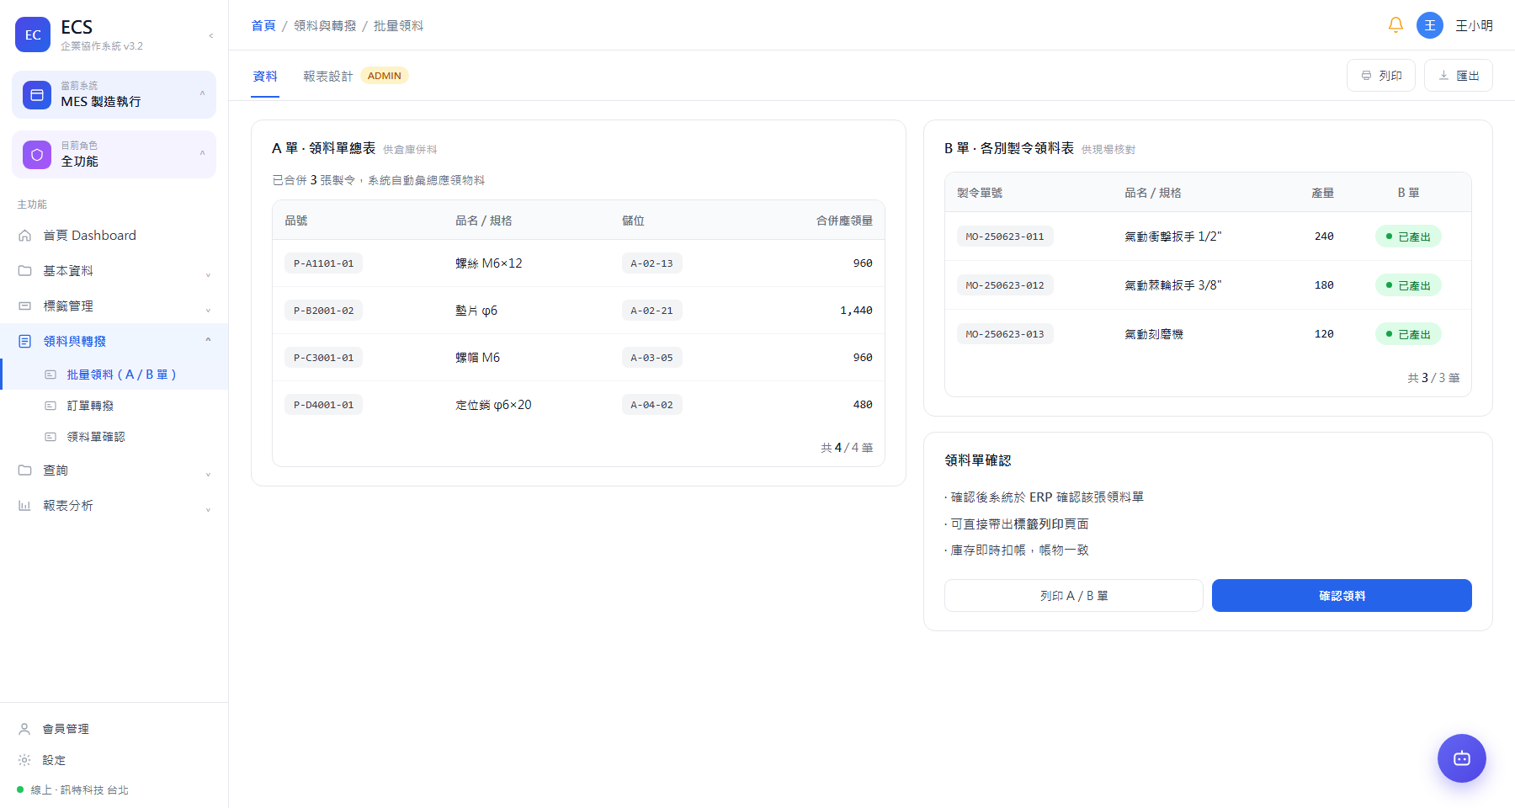Click the 訂單轉撥 item icon
Screen dimensions: 1515x808
click(x=50, y=406)
